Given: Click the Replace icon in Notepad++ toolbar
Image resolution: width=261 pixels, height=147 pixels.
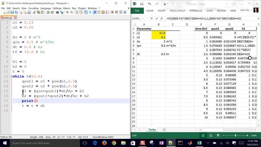Looking at the screenshot, I should pos(62,12).
